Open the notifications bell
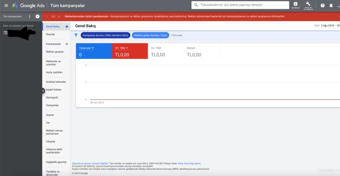Viewport: 340px width, 176px height. point(331,6)
